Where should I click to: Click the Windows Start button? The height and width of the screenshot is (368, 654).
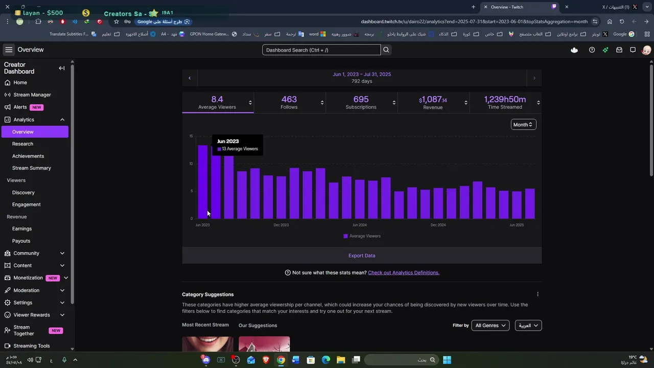pos(447,360)
